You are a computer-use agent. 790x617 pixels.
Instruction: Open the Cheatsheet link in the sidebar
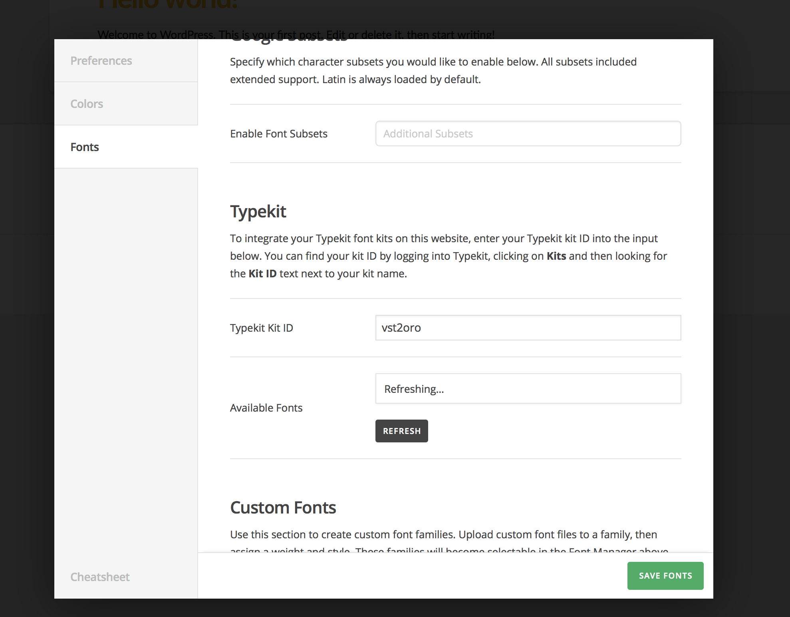click(100, 577)
